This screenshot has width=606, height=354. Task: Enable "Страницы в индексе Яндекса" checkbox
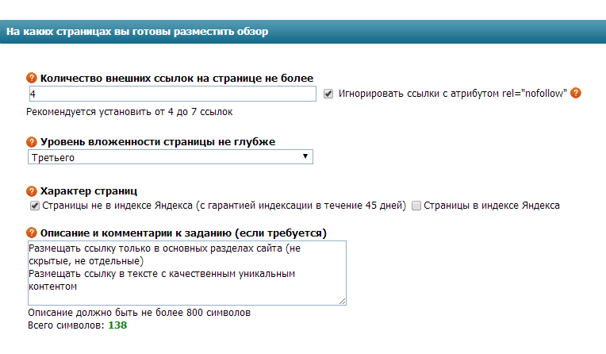pyautogui.click(x=416, y=206)
